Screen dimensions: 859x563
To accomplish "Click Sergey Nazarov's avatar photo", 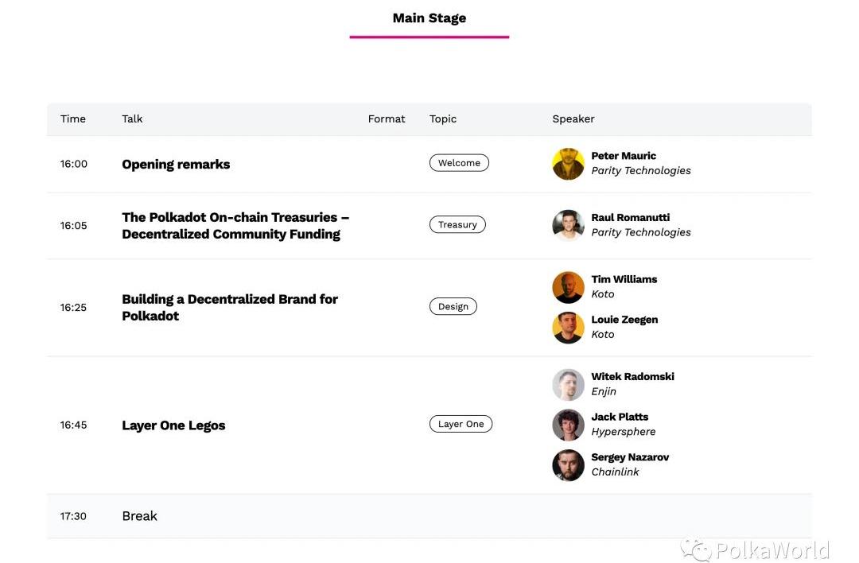I will 568,465.
